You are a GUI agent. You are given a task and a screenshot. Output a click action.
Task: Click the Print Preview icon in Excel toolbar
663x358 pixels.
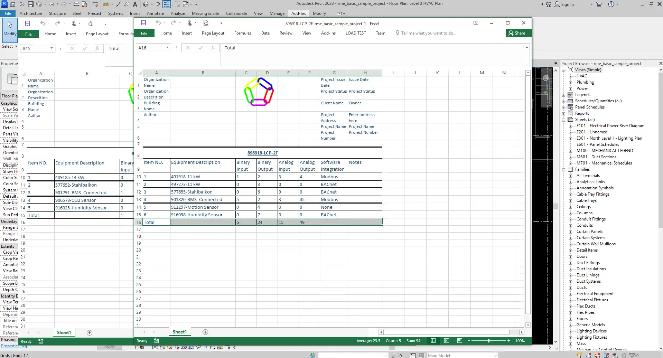coord(206,23)
